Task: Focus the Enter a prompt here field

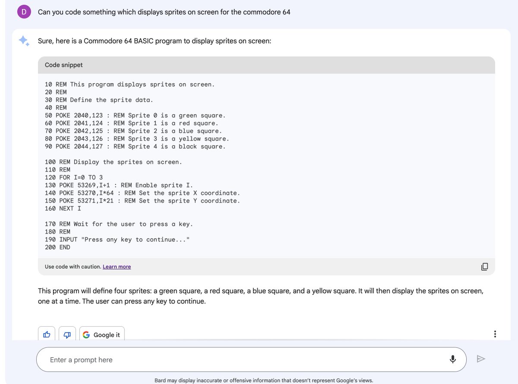Action: point(251,359)
